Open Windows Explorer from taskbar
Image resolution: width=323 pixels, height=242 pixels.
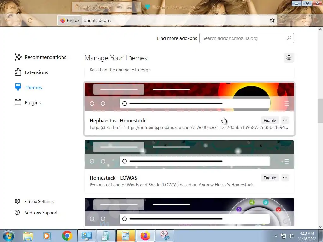[28, 236]
